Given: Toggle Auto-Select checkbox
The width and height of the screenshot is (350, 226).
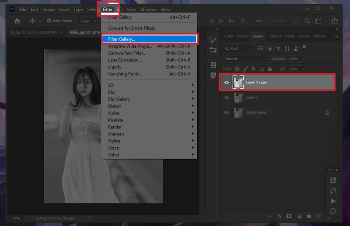Looking at the screenshot, I should 49,21.
